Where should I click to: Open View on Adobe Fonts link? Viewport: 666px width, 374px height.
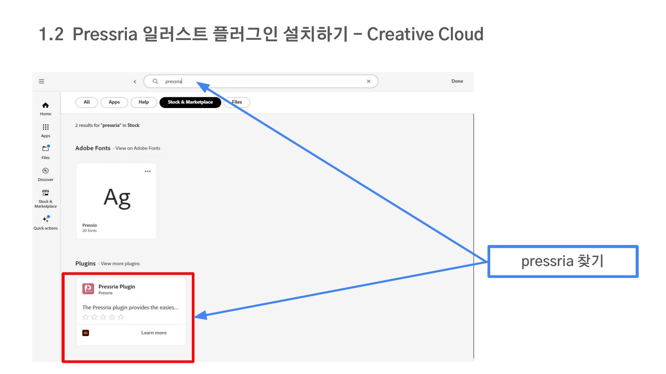coord(138,148)
